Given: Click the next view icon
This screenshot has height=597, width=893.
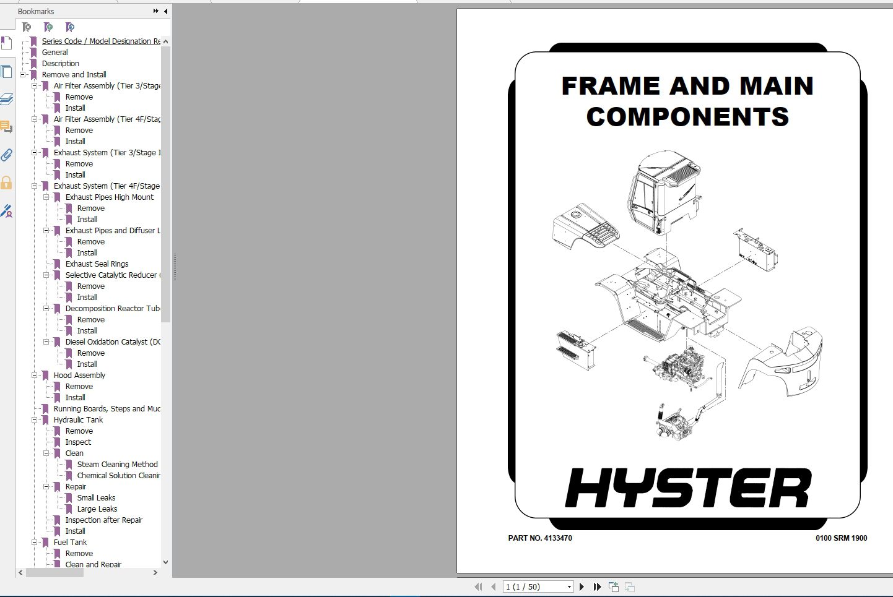Looking at the screenshot, I should click(x=630, y=586).
